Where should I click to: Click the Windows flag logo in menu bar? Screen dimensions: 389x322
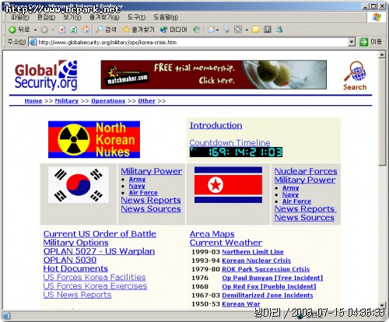tap(377, 17)
